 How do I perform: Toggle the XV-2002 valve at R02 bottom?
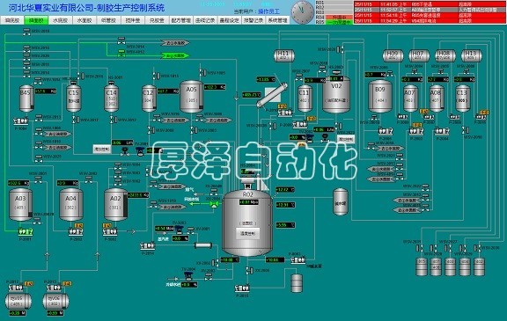pyautogui.click(x=216, y=263)
